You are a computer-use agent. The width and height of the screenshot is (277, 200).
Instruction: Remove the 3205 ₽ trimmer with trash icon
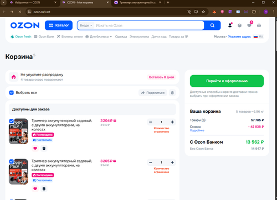[x=44, y=188]
